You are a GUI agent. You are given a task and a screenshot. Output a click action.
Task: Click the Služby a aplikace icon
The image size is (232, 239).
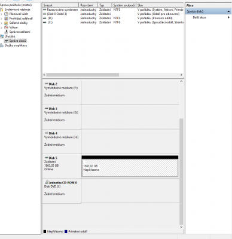[x=2, y=45]
